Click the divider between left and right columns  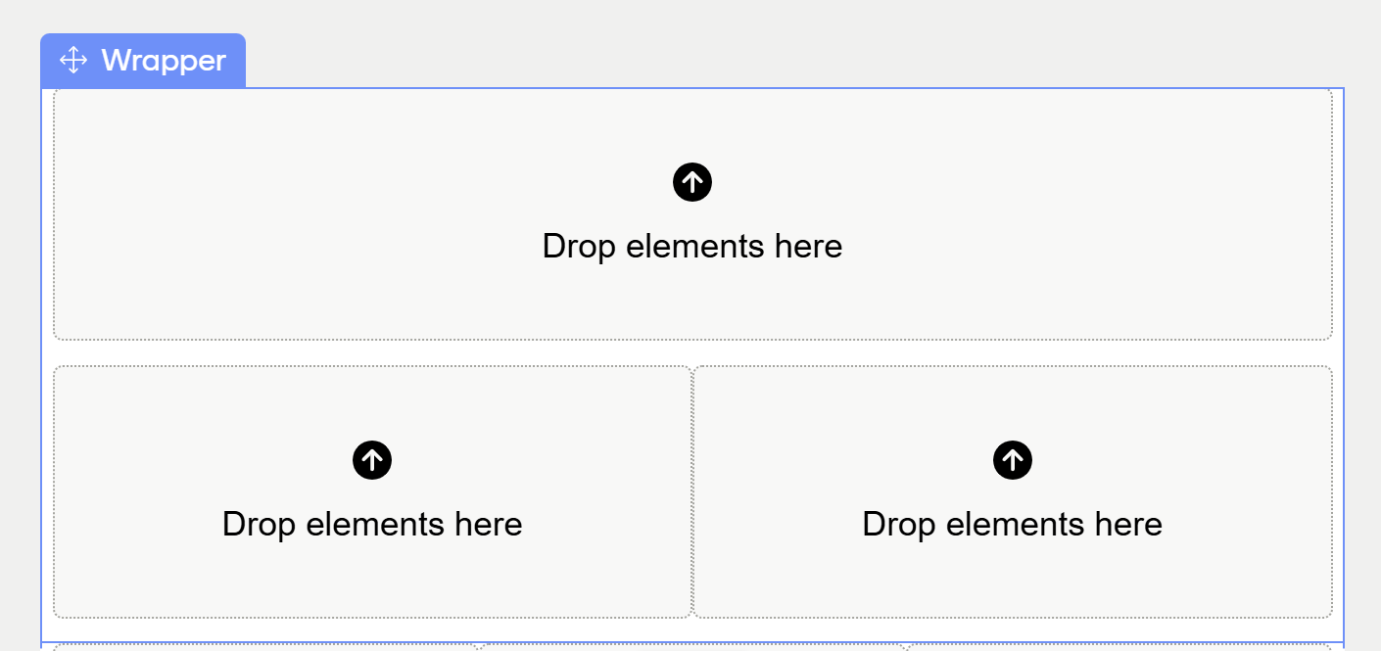click(692, 491)
